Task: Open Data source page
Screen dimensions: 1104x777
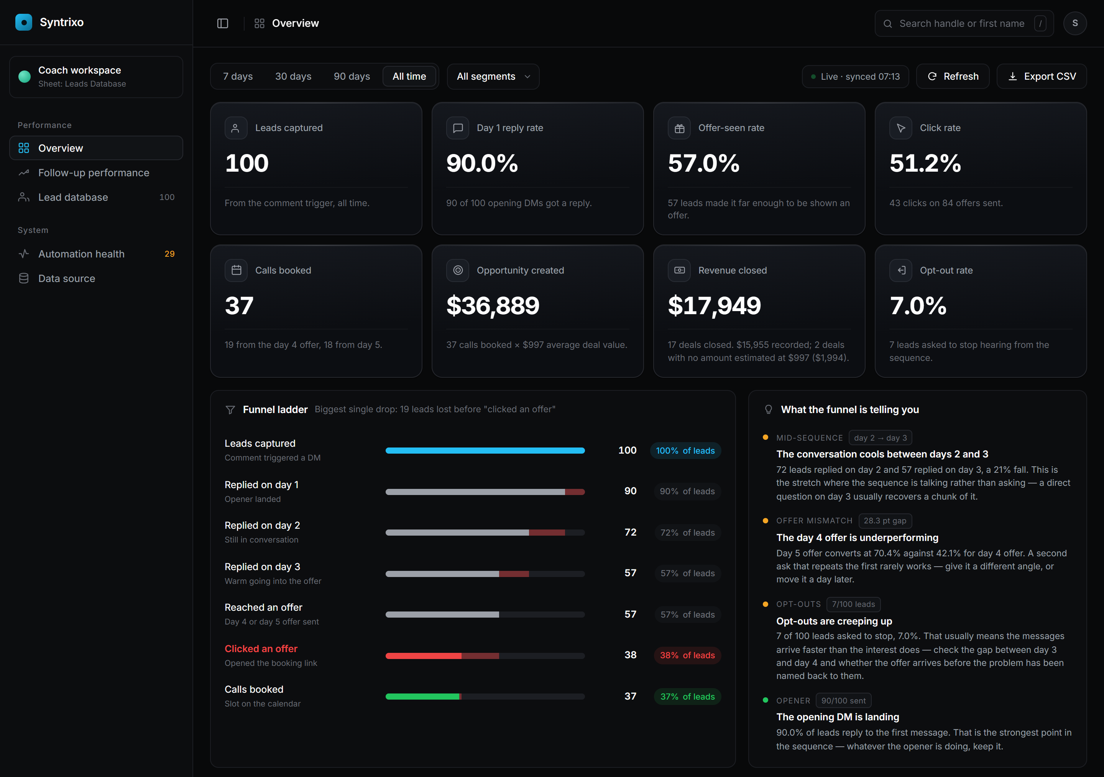Action: point(96,278)
